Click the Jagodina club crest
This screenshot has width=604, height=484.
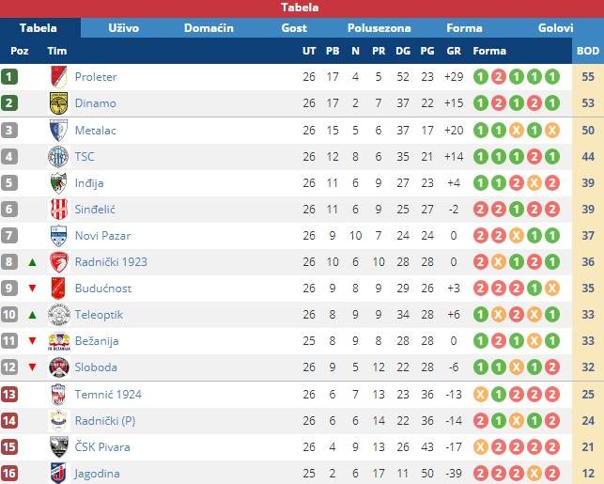pos(58,473)
